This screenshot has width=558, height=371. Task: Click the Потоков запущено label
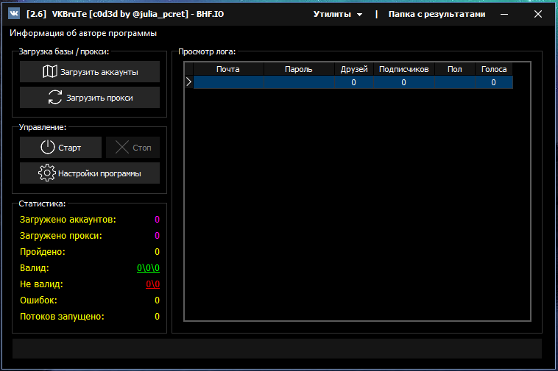point(62,317)
